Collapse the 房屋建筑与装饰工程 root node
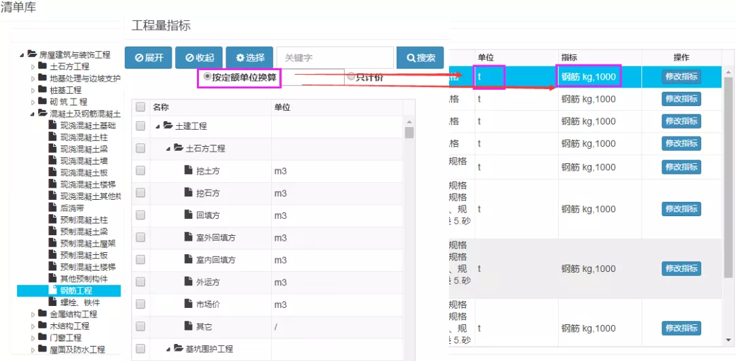This screenshot has width=736, height=361. point(22,54)
